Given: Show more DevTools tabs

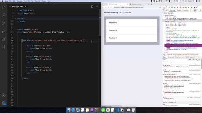Looking at the screenshot, I should pyautogui.click(x=190, y=10).
